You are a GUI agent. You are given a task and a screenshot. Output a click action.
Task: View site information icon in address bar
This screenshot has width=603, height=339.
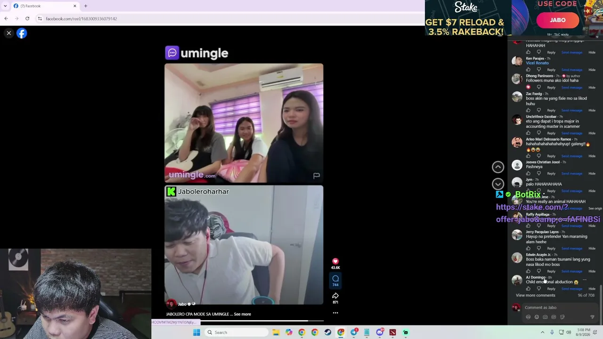(40, 18)
